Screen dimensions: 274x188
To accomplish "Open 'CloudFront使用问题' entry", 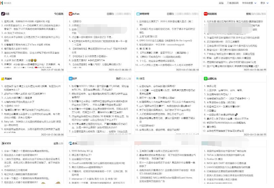I will tap(98, 163).
